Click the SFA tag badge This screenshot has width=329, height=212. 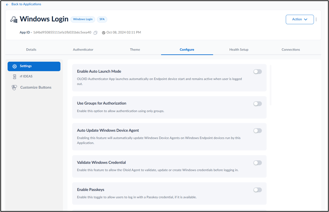tap(102, 19)
